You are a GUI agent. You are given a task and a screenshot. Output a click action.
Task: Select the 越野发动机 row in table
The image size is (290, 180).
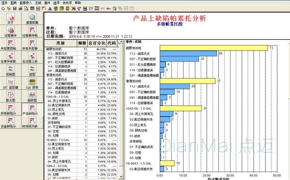81,49
